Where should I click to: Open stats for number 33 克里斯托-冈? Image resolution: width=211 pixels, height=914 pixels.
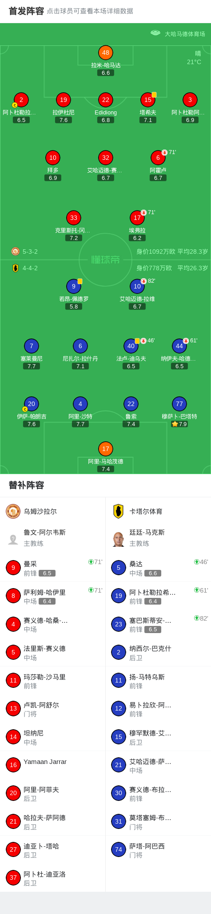74,226
